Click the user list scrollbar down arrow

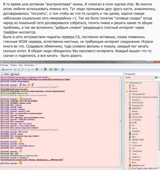(x=159, y=168)
